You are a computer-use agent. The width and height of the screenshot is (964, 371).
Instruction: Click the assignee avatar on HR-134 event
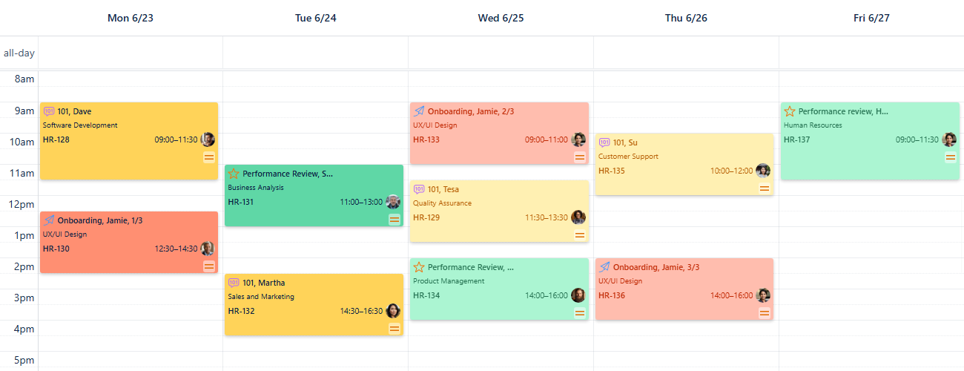578,295
